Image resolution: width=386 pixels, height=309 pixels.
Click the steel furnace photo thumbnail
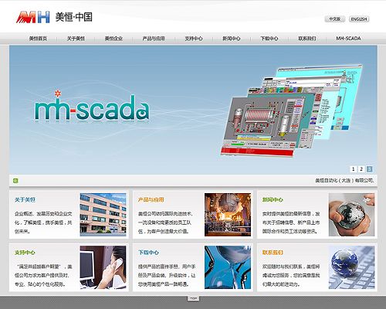[228, 215]
